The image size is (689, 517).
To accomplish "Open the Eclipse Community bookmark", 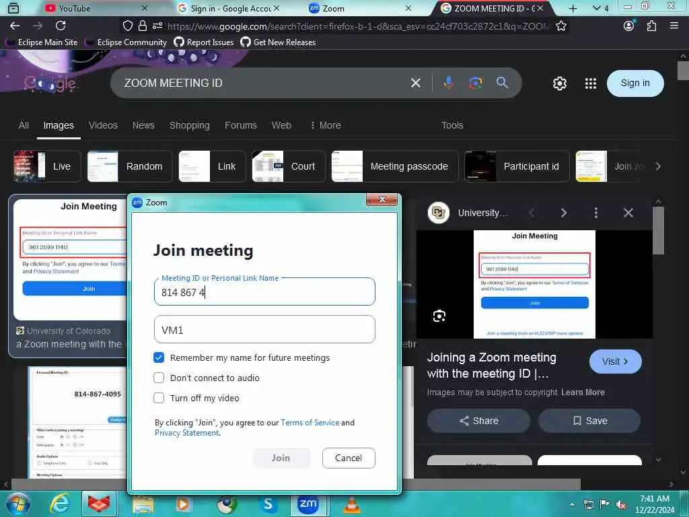I will (x=126, y=42).
